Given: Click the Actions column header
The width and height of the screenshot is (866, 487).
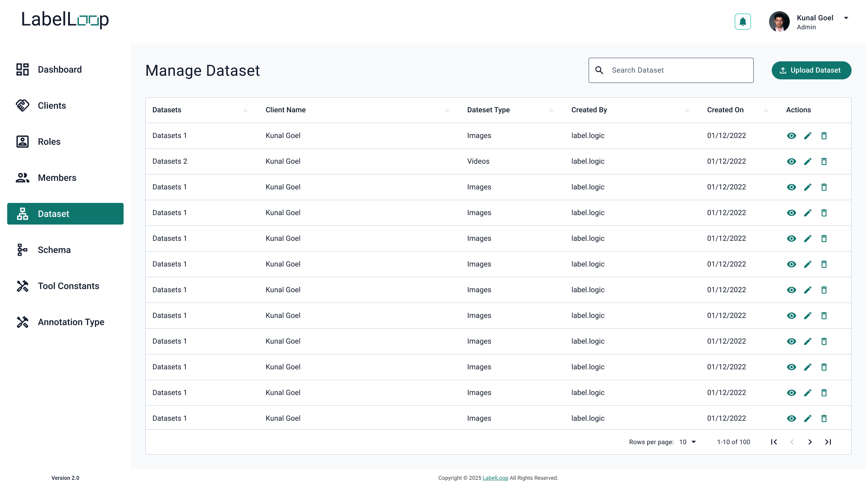Looking at the screenshot, I should pyautogui.click(x=798, y=110).
